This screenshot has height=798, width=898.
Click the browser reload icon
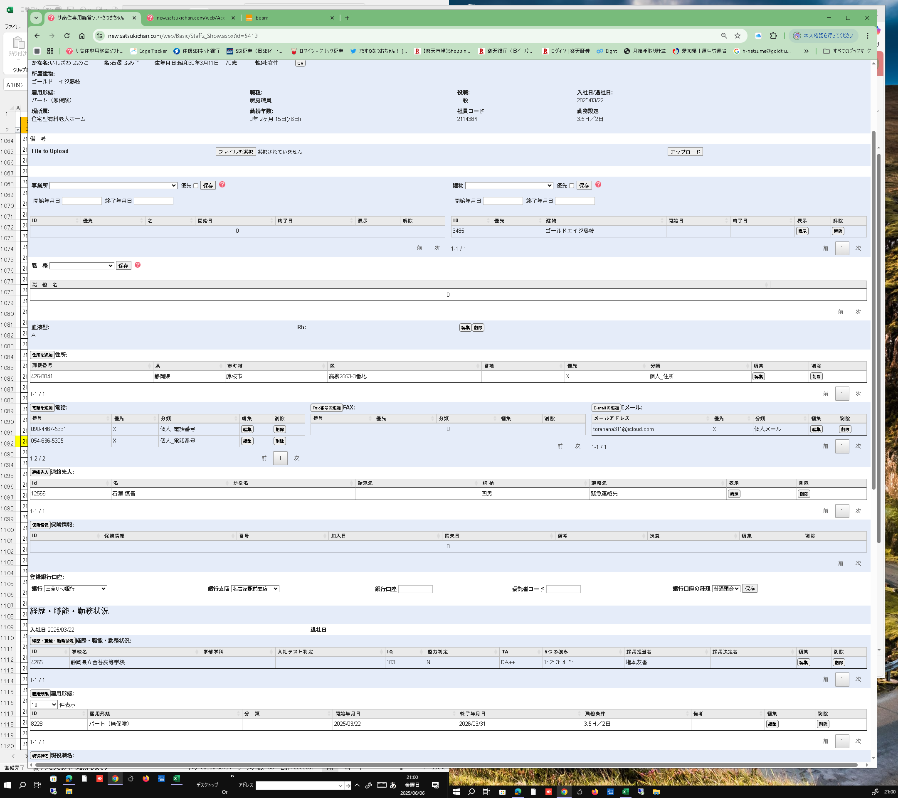[x=67, y=36]
